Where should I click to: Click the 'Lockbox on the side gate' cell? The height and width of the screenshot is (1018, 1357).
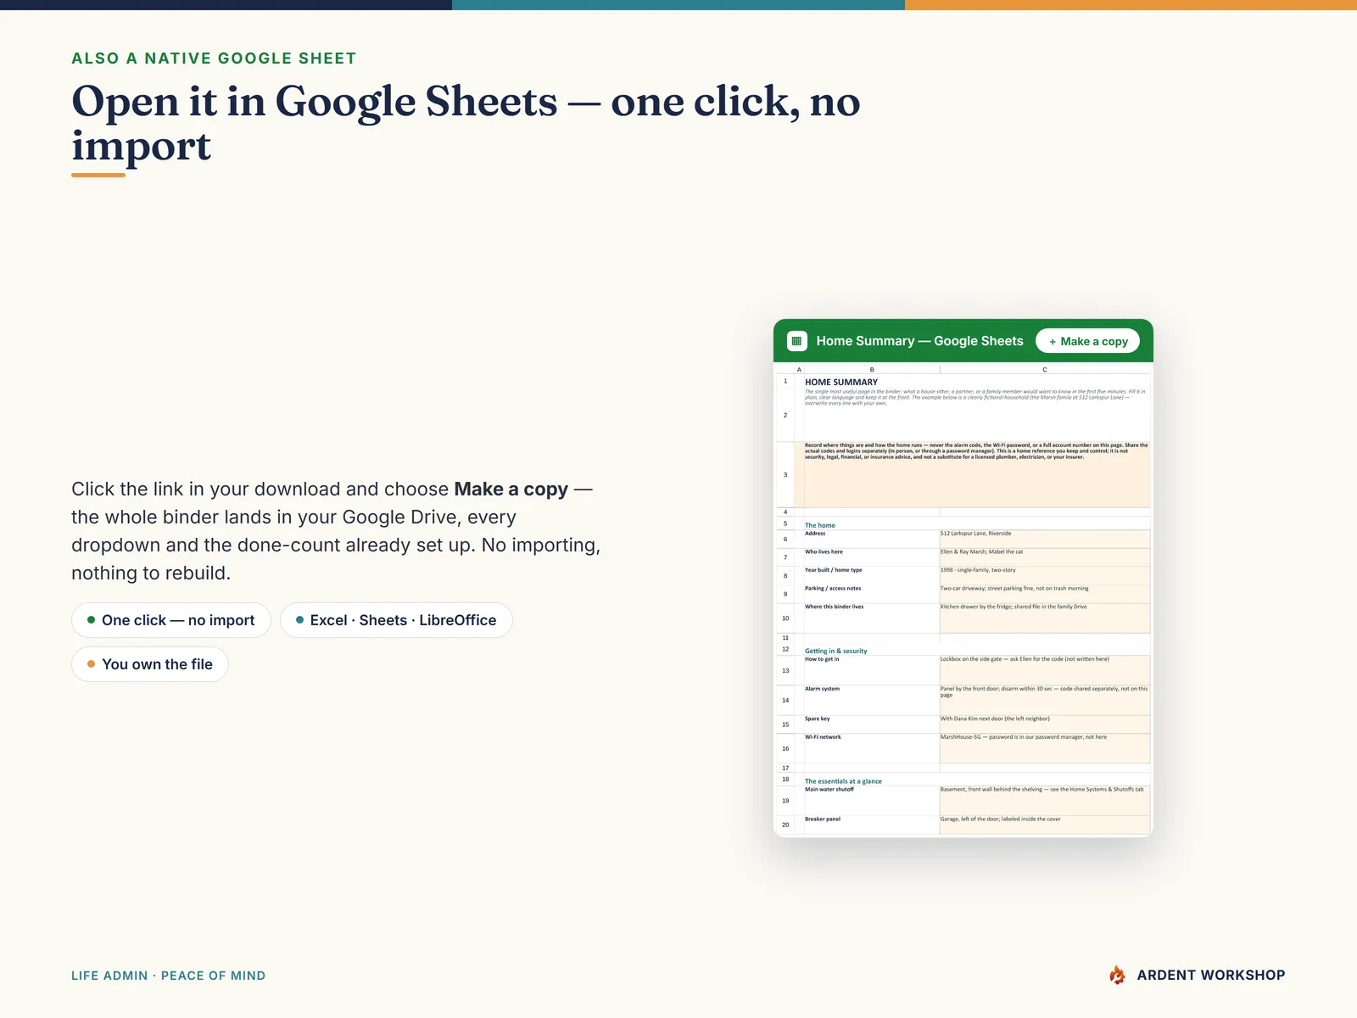1045,670
